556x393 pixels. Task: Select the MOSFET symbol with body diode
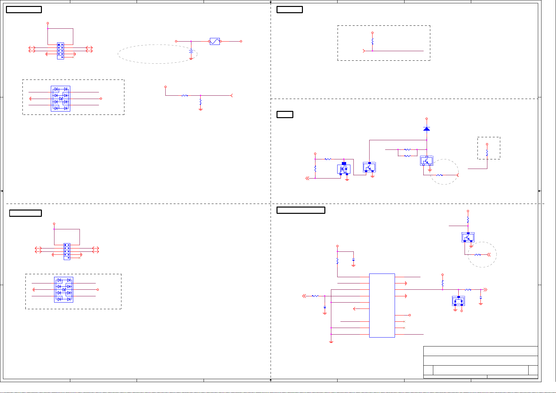click(x=344, y=169)
